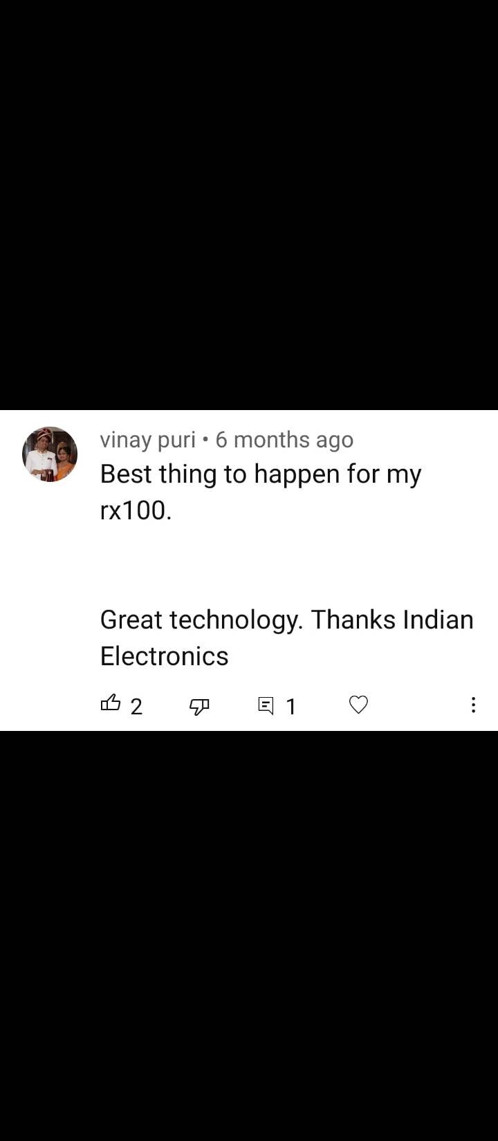Like the comment with thumbs up icon
This screenshot has width=498, height=1141.
pyautogui.click(x=111, y=704)
